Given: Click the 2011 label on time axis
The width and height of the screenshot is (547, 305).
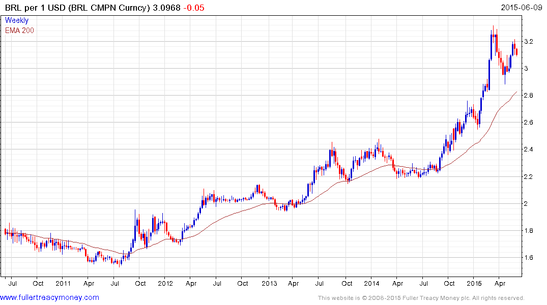Looking at the screenshot, I should point(63,283).
